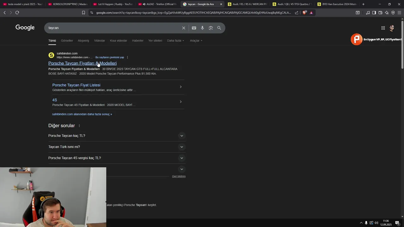Submit search with magnifier icon
The height and width of the screenshot is (227, 404).
point(219,28)
